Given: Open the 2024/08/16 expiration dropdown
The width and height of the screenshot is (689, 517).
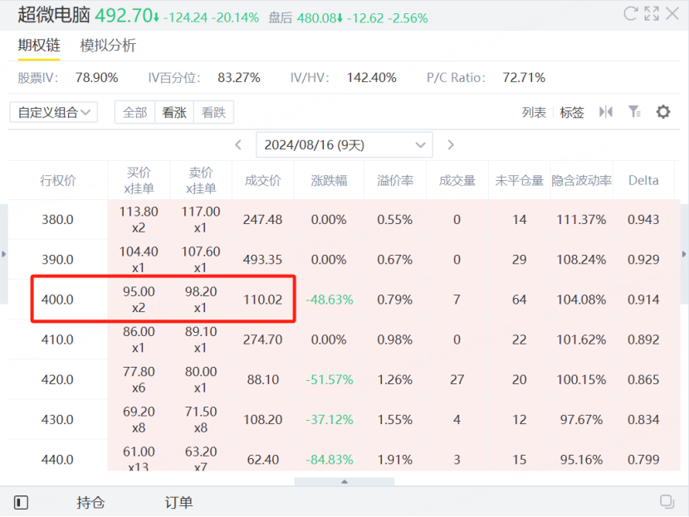Looking at the screenshot, I should pos(344,145).
